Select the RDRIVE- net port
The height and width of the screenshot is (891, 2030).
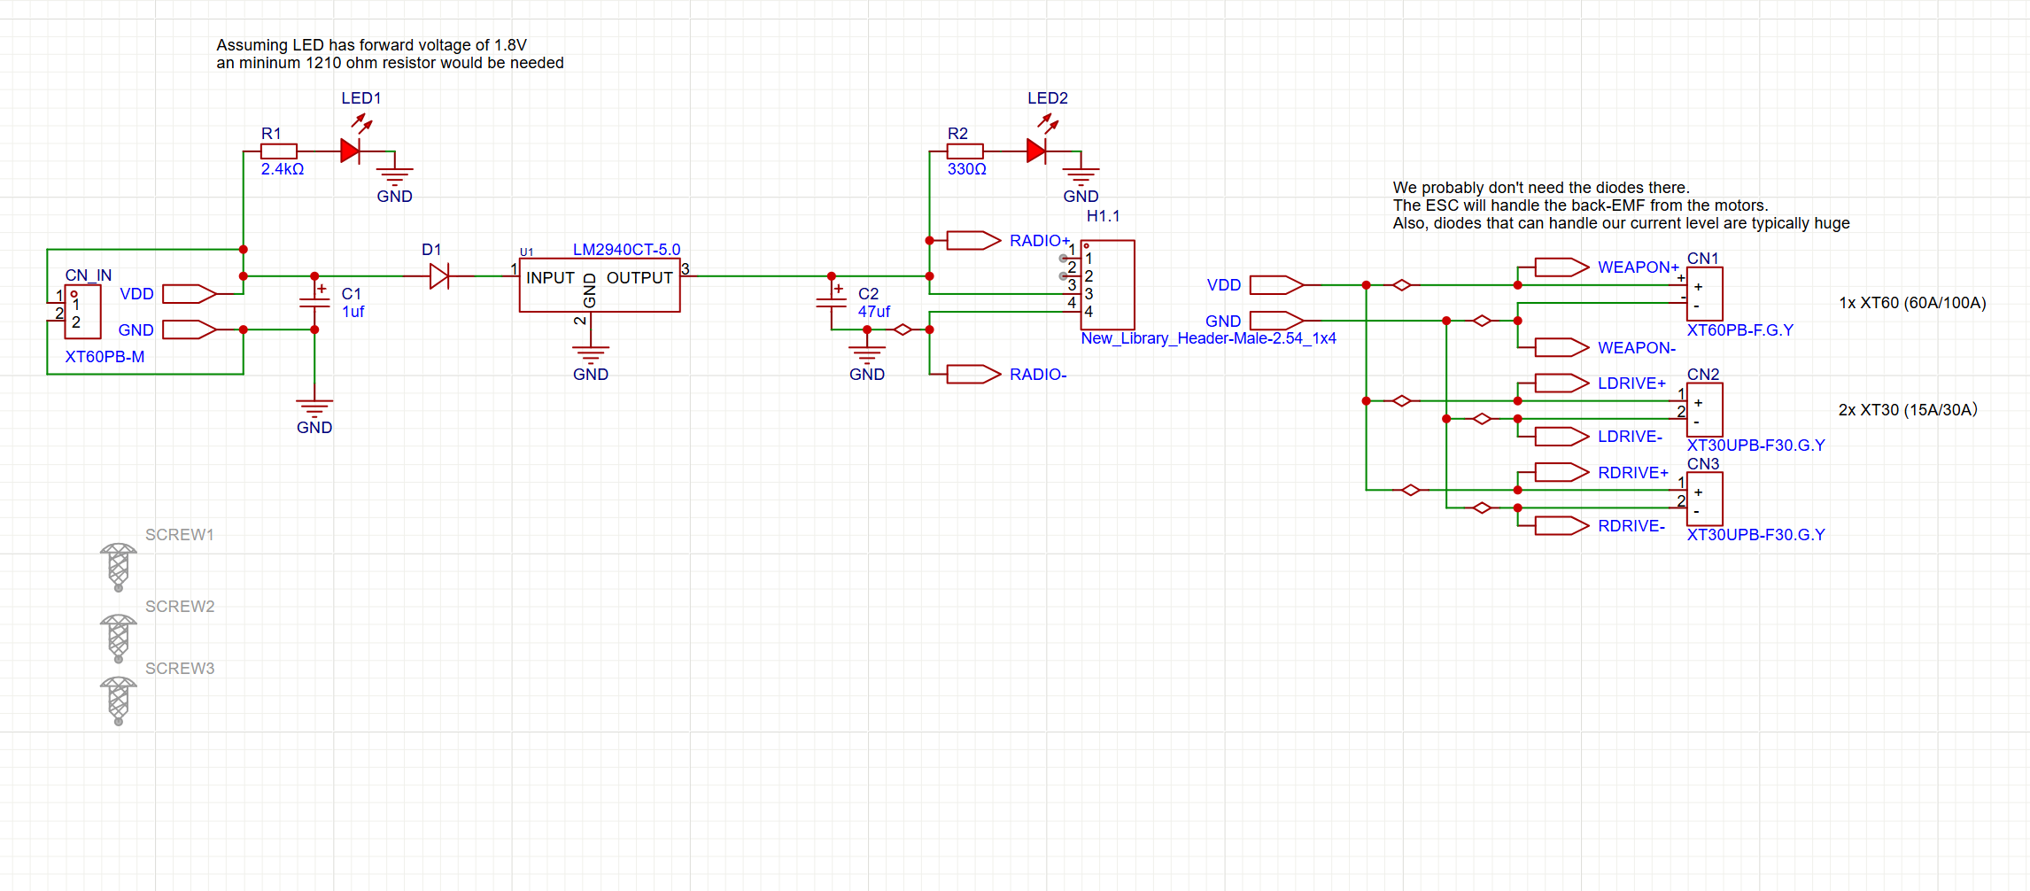[1561, 525]
